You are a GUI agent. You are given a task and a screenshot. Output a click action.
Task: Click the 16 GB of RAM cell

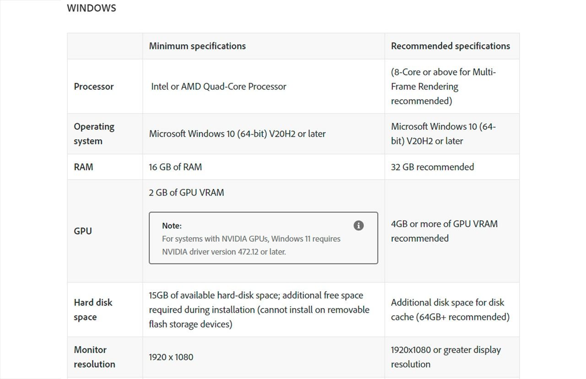click(175, 167)
